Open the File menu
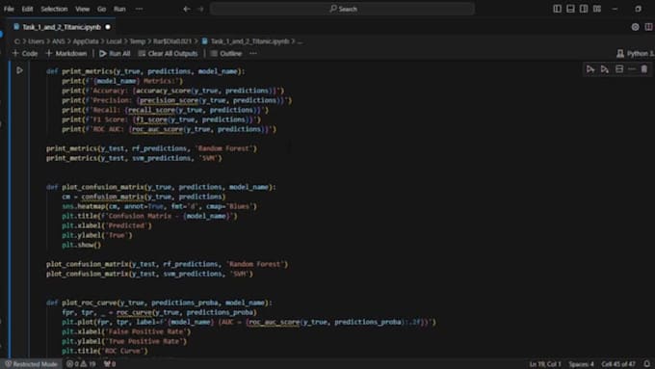 click(x=9, y=9)
